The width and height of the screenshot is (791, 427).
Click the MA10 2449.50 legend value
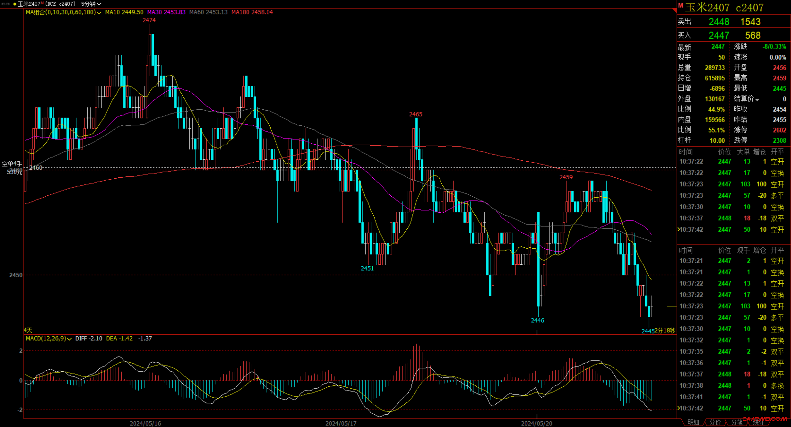pos(124,12)
